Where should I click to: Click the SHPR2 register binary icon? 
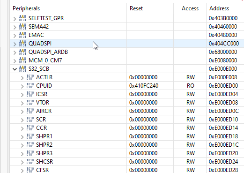pyautogui.click(x=30, y=145)
